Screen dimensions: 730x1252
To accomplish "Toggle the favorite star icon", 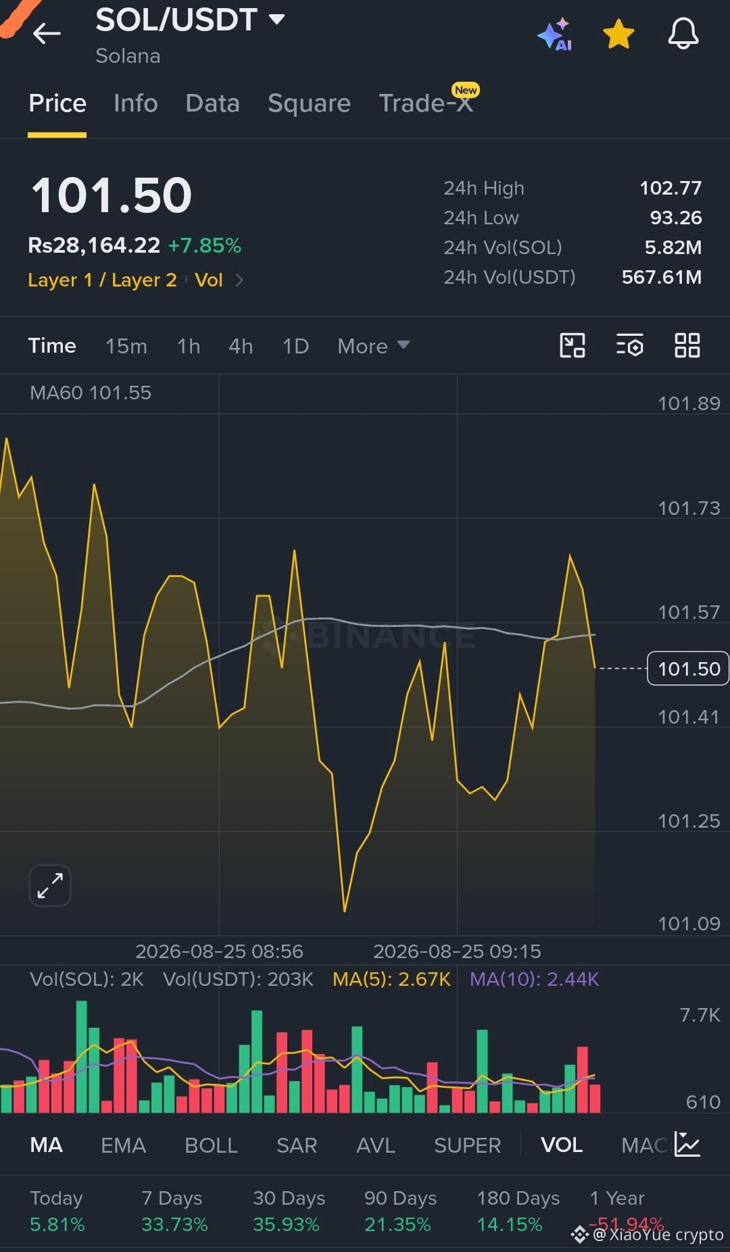I will tap(618, 34).
